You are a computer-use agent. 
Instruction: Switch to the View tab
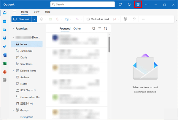36,12
